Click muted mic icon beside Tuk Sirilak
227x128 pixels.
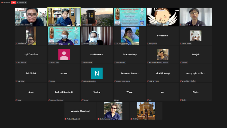(16, 81)
